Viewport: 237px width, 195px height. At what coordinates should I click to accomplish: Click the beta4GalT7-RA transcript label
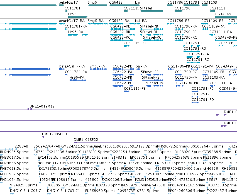click(72, 21)
